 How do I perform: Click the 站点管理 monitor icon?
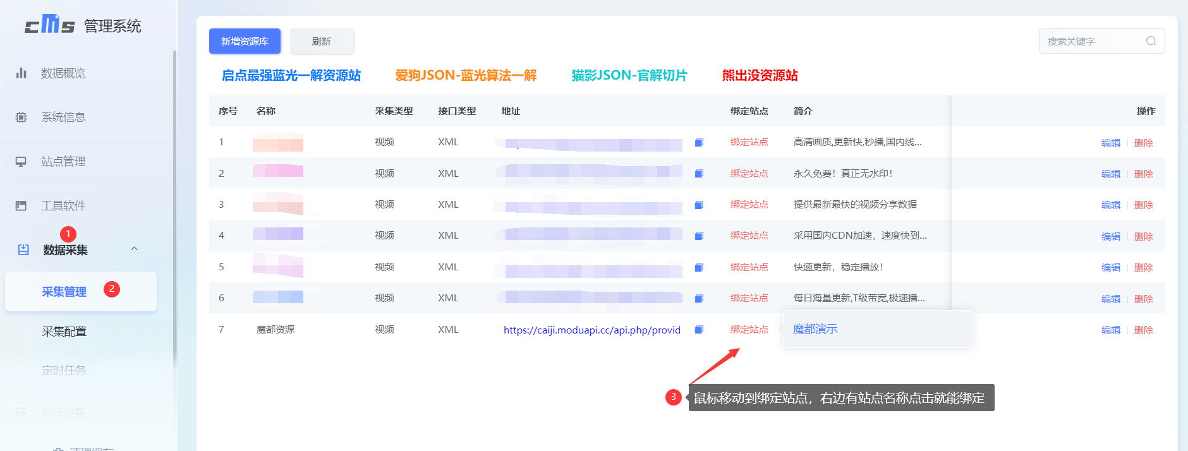tap(21, 162)
